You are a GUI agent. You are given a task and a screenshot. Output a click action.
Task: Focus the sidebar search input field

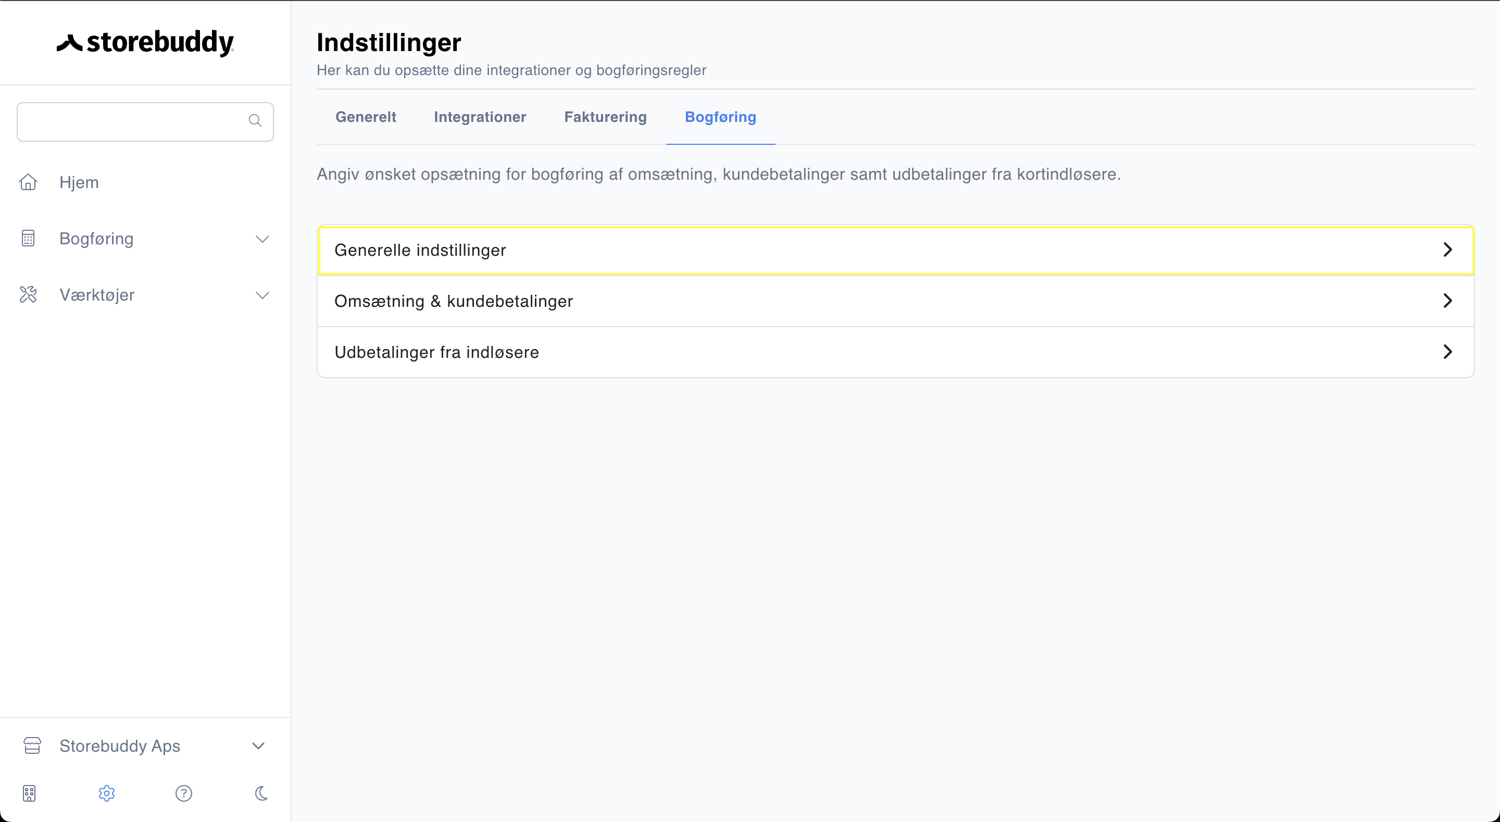tap(145, 122)
